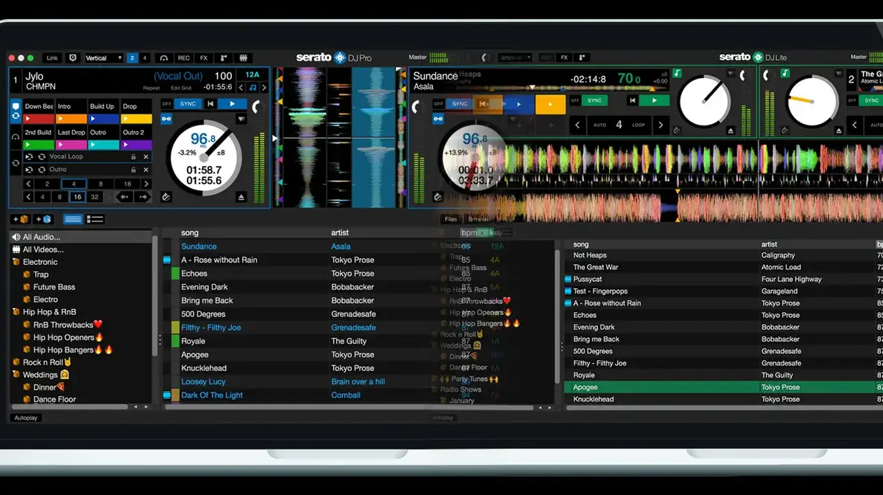The width and height of the screenshot is (883, 495).
Task: Click the Link button in top bar
Action: click(x=52, y=58)
